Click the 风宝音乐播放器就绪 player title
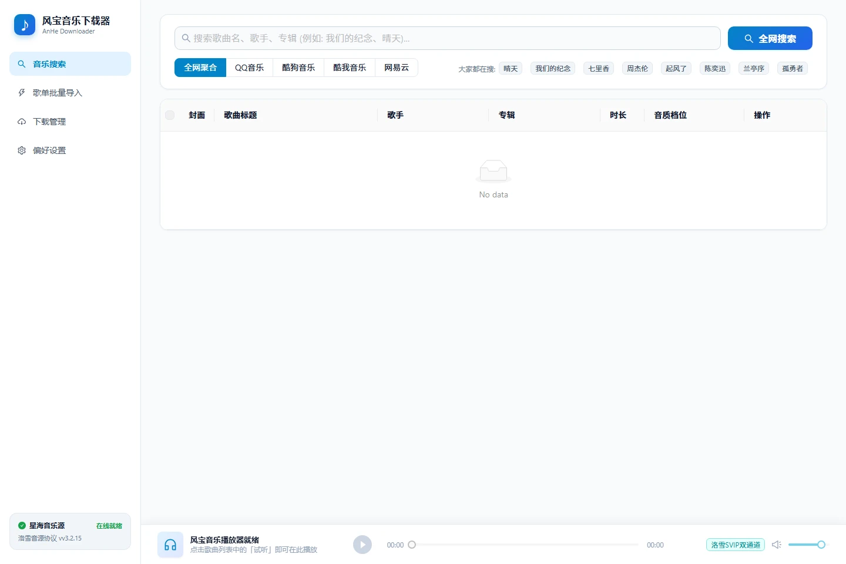Screen dimensions: 846x564 tap(224, 540)
